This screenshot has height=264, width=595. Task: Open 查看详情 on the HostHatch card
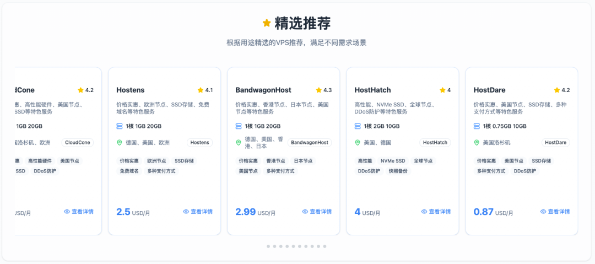click(436, 212)
